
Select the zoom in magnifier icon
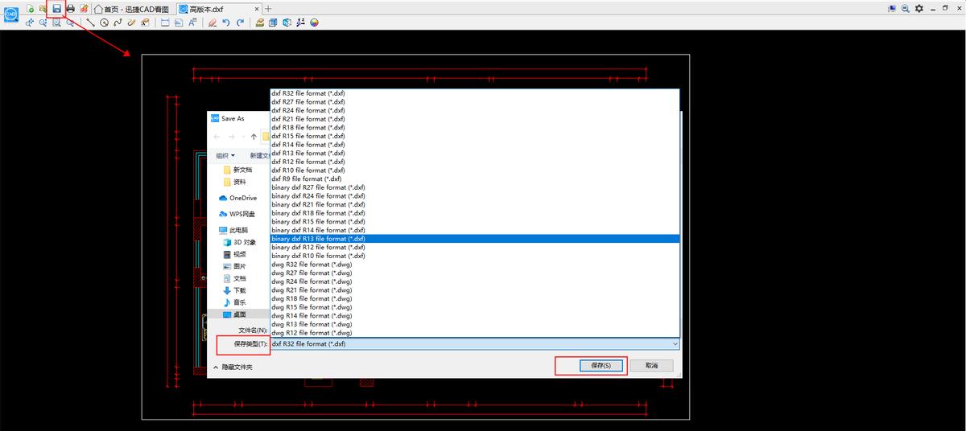[x=43, y=23]
